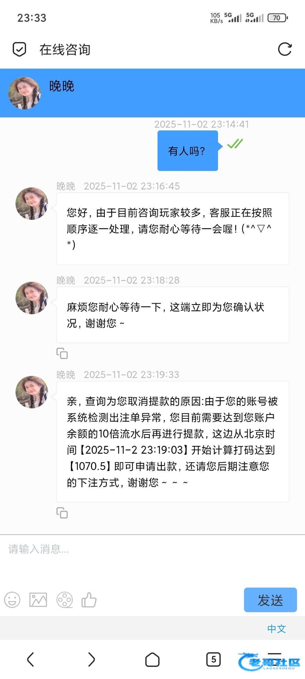The height and width of the screenshot is (679, 305).
Task: Tap the thumbs-up rating icon
Action: pyautogui.click(x=89, y=600)
